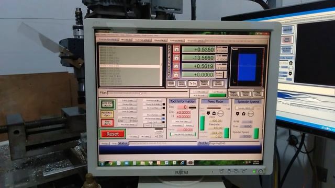Screen dimensions: 335x188
Task: Toggle Block Delete
Action: (x=152, y=115)
